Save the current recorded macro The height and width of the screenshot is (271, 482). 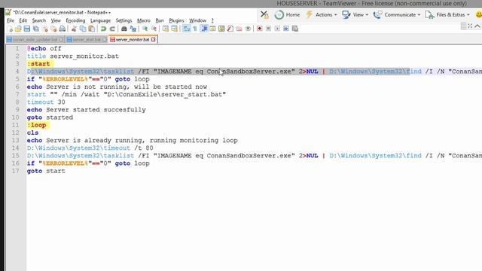coord(295,29)
